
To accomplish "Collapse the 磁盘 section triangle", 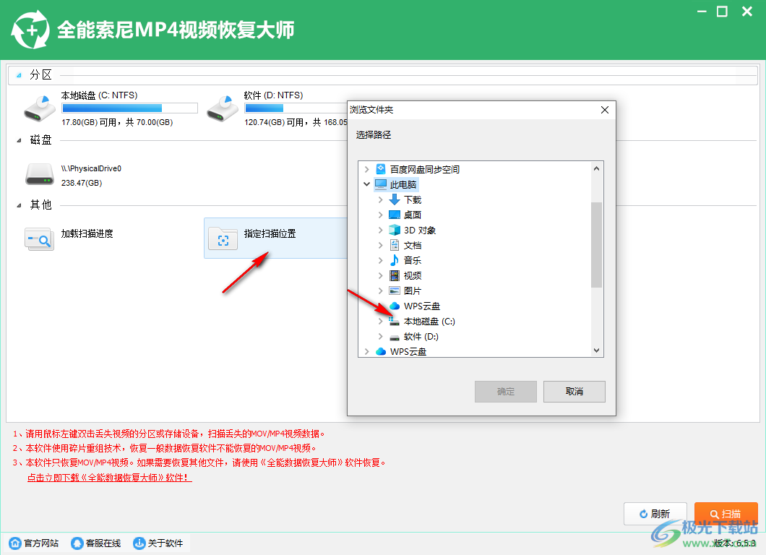I will pos(19,141).
